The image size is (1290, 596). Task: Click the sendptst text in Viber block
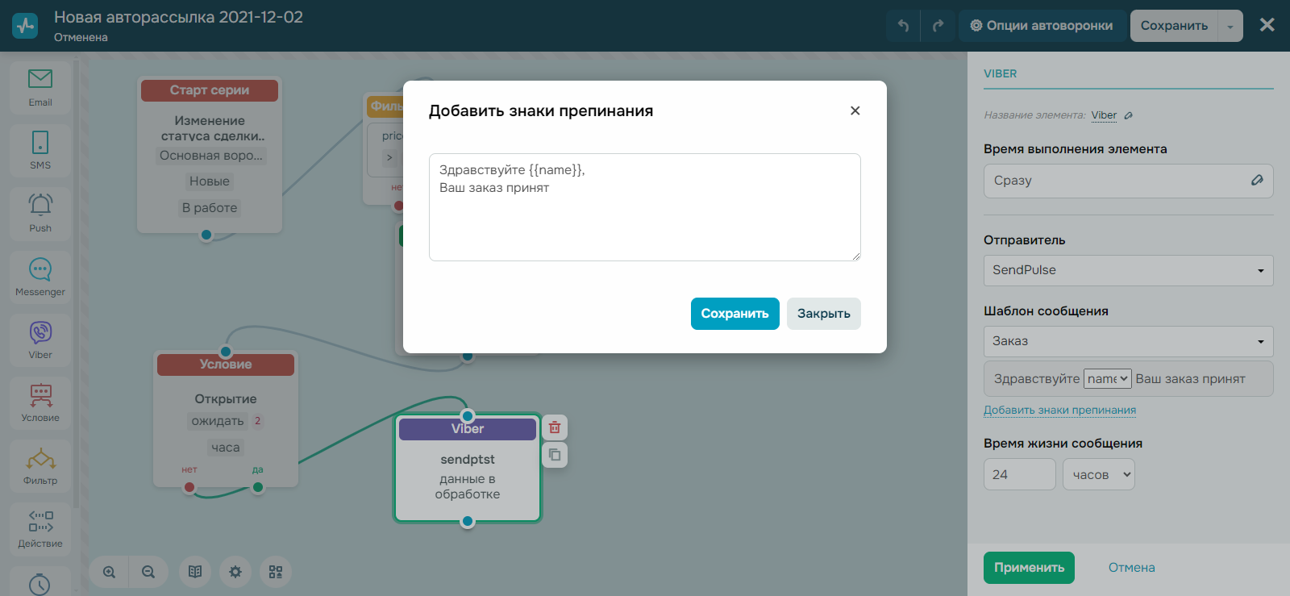468,460
